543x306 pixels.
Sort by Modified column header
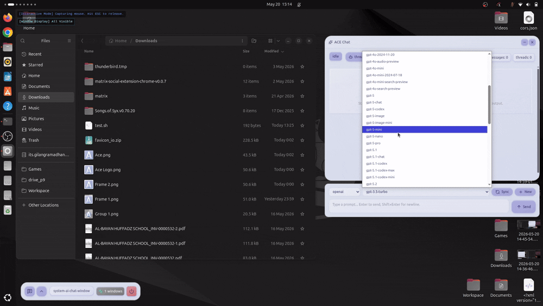(x=274, y=51)
